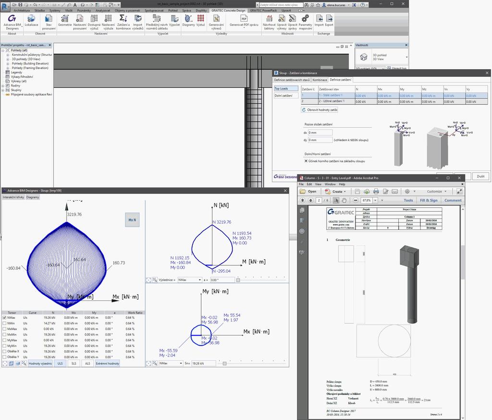Expand Rodiny node in project browser

[x=3, y=85]
